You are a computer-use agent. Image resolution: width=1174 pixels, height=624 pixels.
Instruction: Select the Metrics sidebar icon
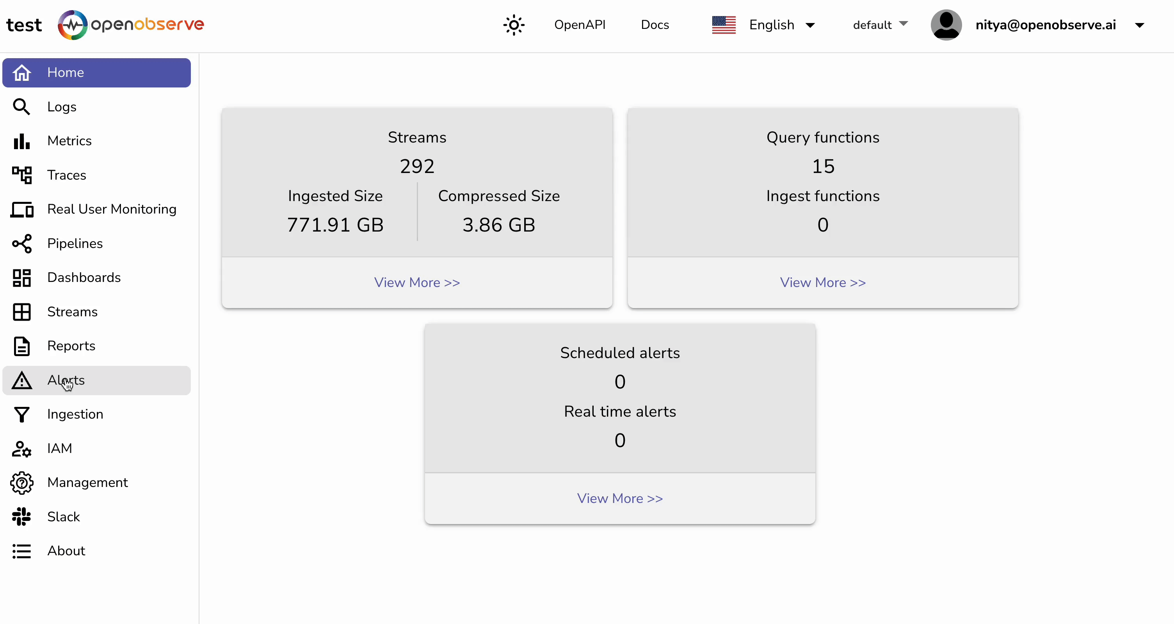tap(21, 141)
